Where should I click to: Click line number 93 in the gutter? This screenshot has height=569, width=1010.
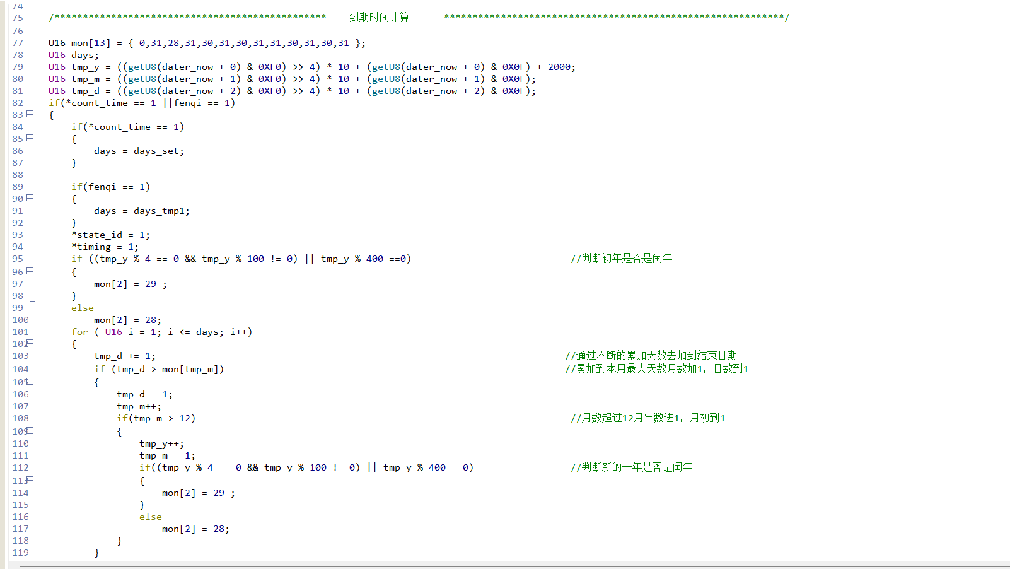point(18,235)
